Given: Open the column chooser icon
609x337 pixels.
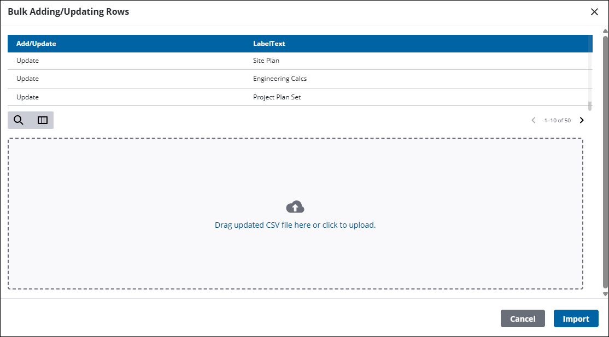Looking at the screenshot, I should 42,120.
